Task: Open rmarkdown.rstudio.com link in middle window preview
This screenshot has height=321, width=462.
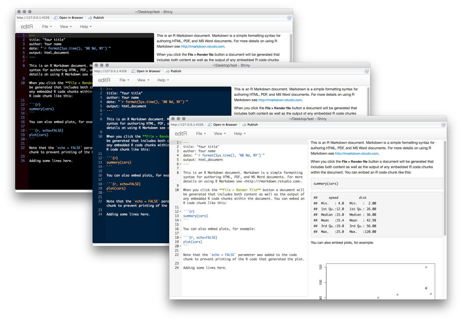Action: [x=280, y=100]
